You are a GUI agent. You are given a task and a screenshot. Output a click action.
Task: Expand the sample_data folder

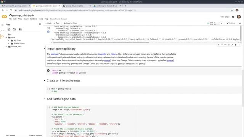6,46
